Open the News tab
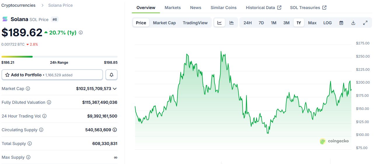Viewport: 377px width, 164px height. pyautogui.click(x=196, y=8)
